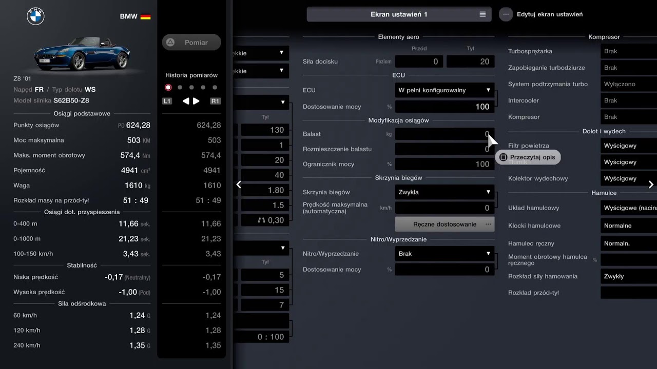Click the Pomiar button
This screenshot has width=657, height=369.
(191, 43)
